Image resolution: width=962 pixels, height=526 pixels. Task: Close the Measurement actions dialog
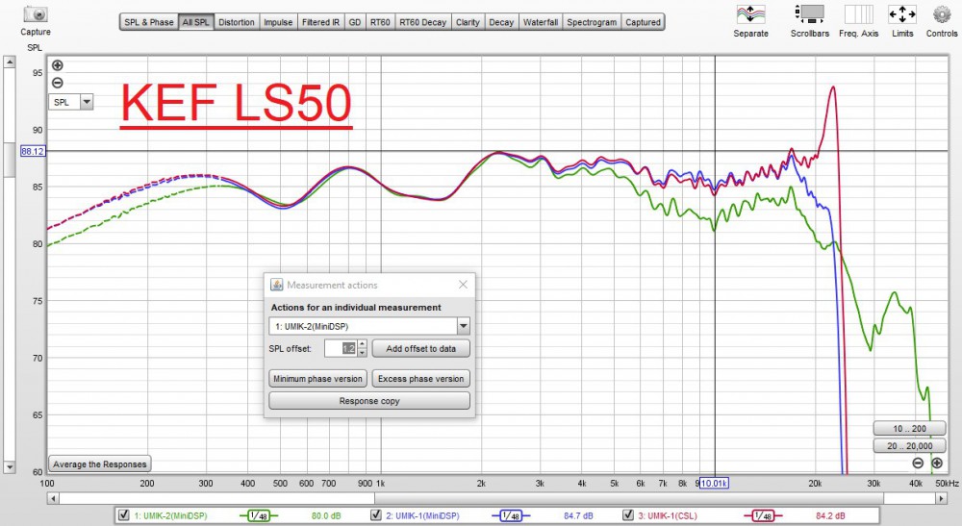point(464,285)
